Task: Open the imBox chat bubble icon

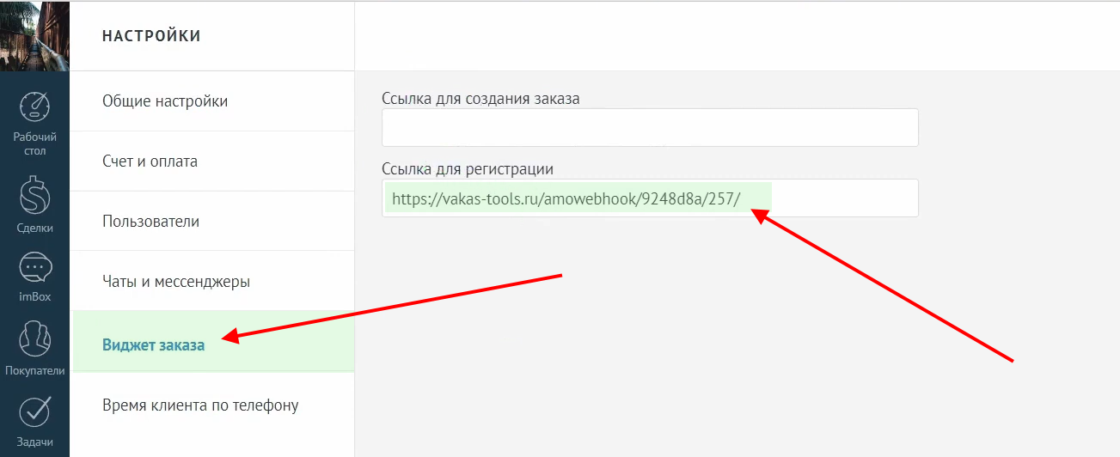Action: [x=34, y=268]
